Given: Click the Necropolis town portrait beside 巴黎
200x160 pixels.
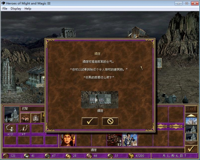Looking at the screenshot, I should (12, 115).
